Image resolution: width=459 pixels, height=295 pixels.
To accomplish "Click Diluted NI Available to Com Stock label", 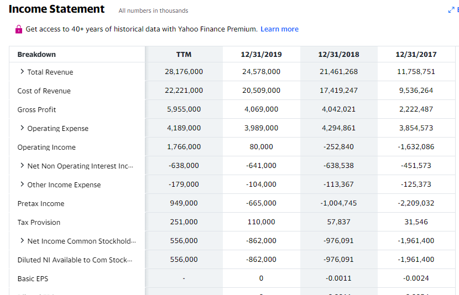I will (x=75, y=260).
